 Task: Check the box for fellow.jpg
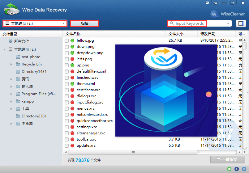click(x=67, y=40)
